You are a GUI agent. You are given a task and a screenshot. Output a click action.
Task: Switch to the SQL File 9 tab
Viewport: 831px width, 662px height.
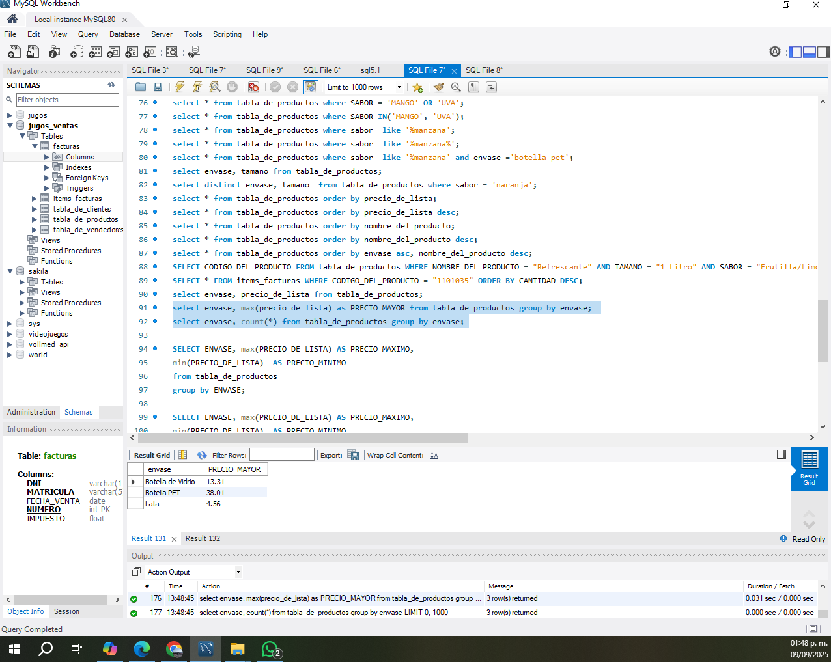[x=265, y=70]
